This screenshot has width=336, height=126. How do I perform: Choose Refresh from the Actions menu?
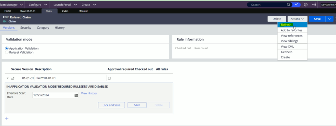click(286, 25)
